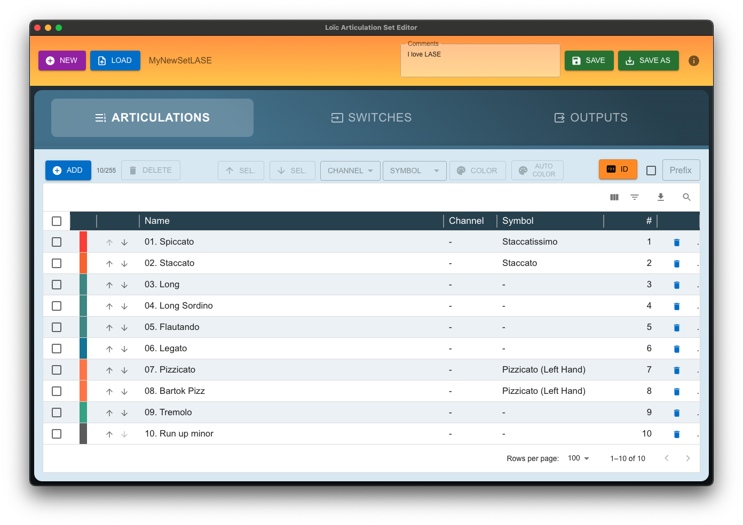Tick the select-all checkbox in table header
This screenshot has width=743, height=525.
[57, 221]
